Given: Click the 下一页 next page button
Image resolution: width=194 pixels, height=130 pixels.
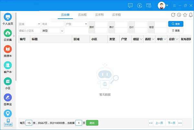Looking at the screenshot, I should pos(171,123).
